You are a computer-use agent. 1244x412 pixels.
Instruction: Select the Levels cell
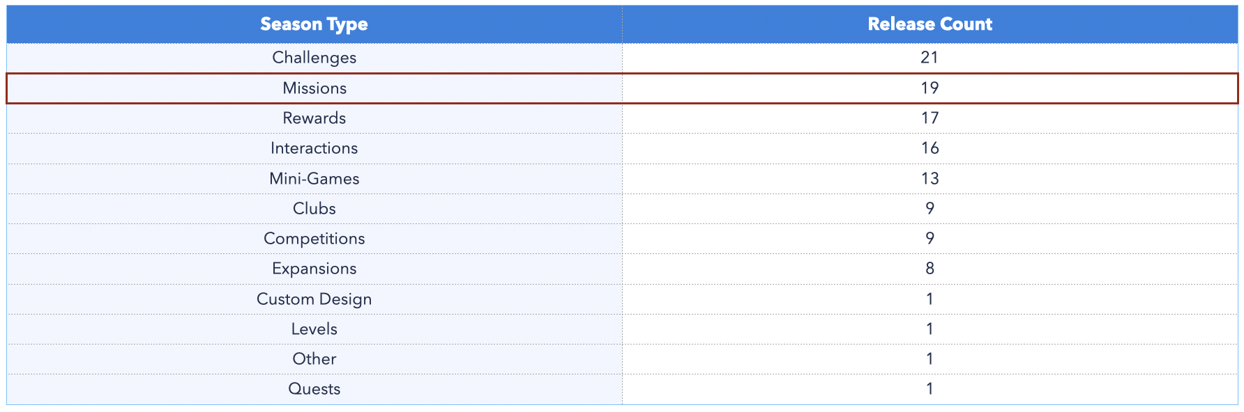pos(314,329)
